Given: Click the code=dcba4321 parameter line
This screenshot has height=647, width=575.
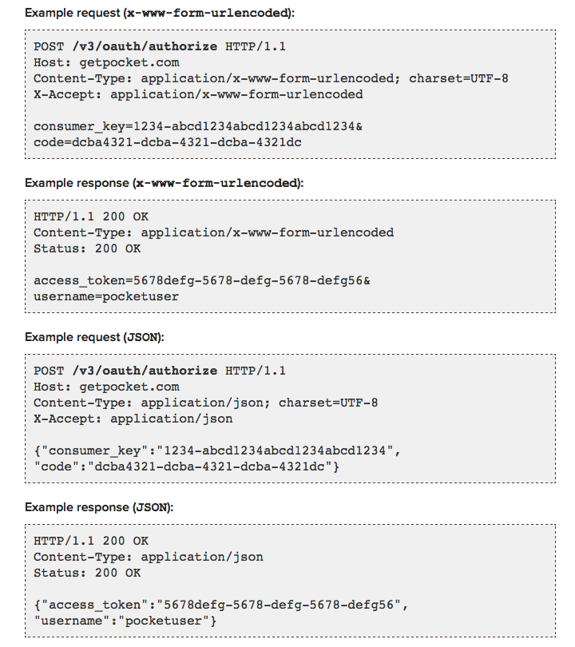Looking at the screenshot, I should pyautogui.click(x=168, y=142).
